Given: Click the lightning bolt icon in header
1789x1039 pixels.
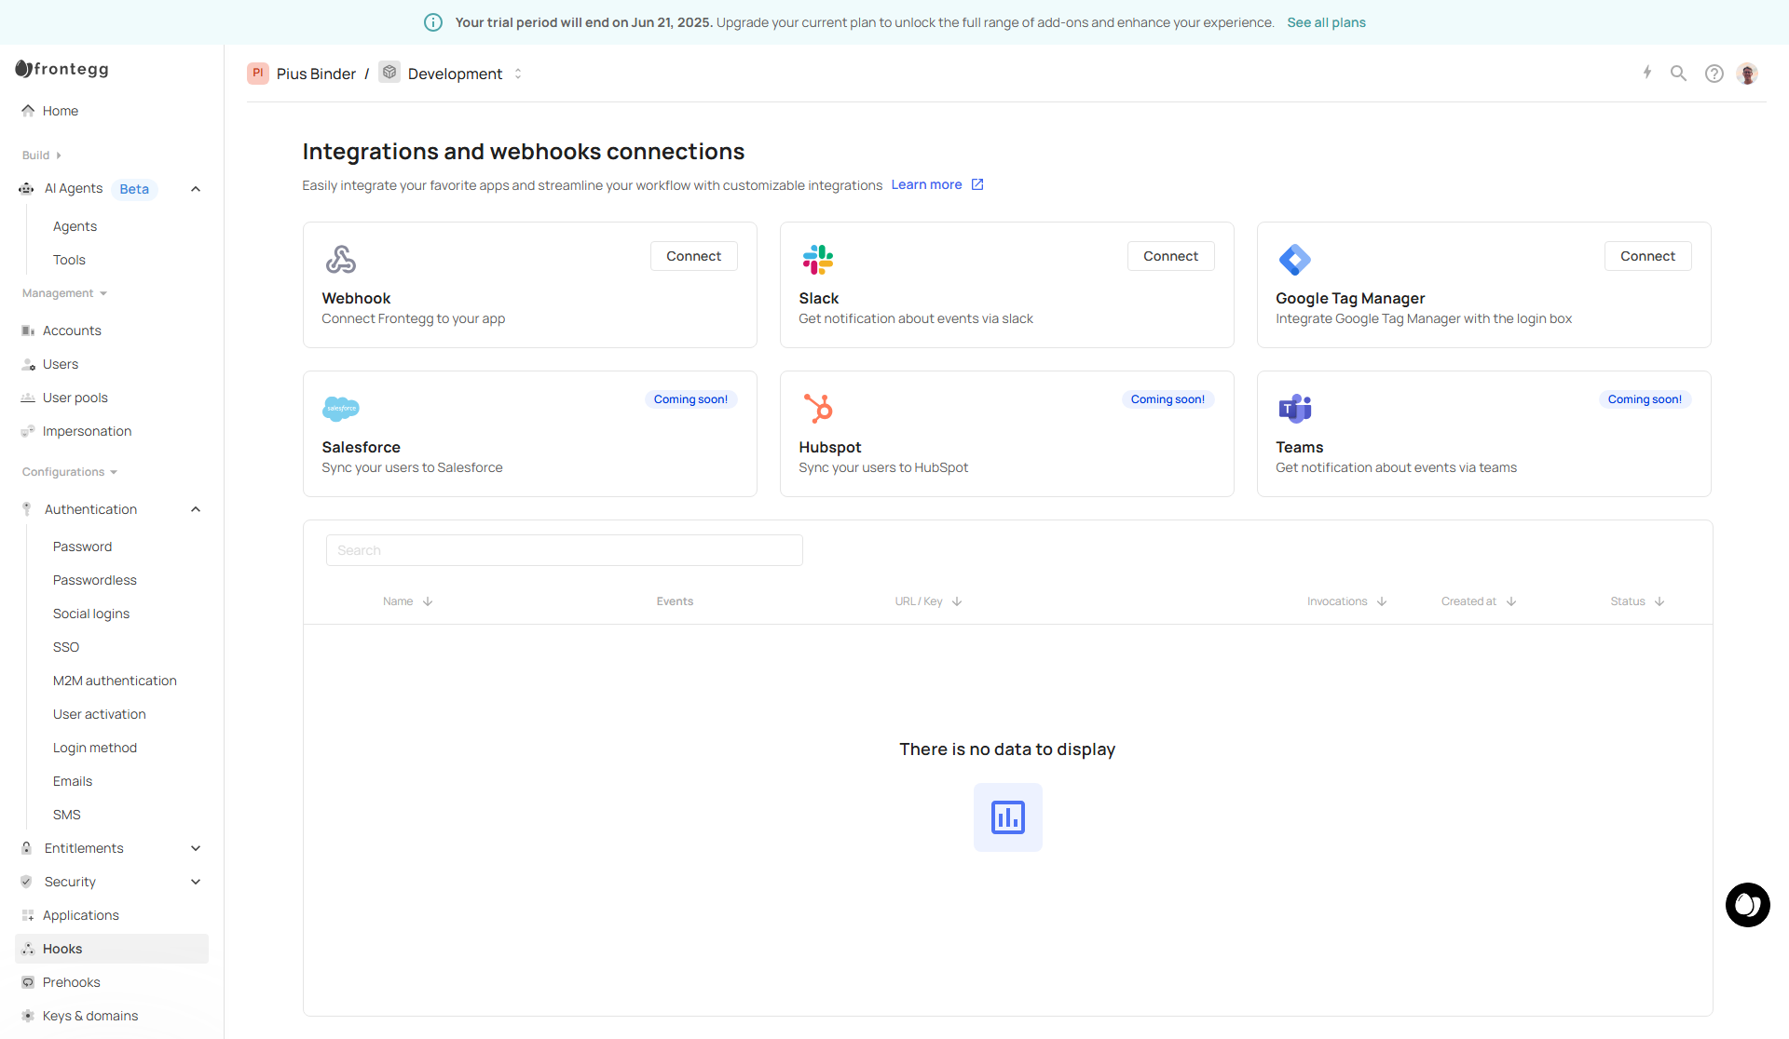Looking at the screenshot, I should coord(1647,73).
